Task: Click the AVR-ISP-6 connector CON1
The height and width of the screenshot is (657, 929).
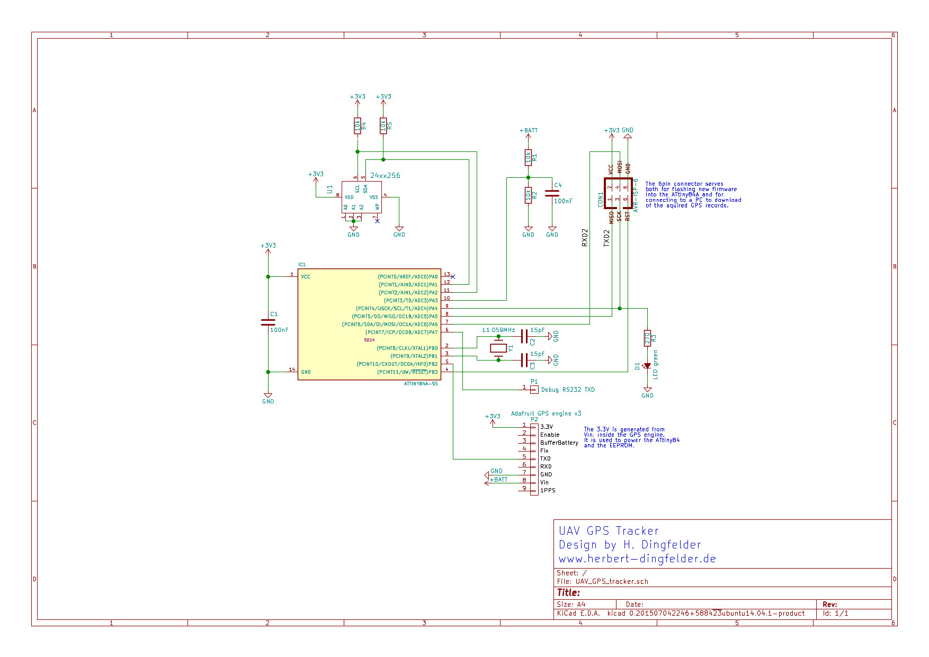Action: coord(618,193)
